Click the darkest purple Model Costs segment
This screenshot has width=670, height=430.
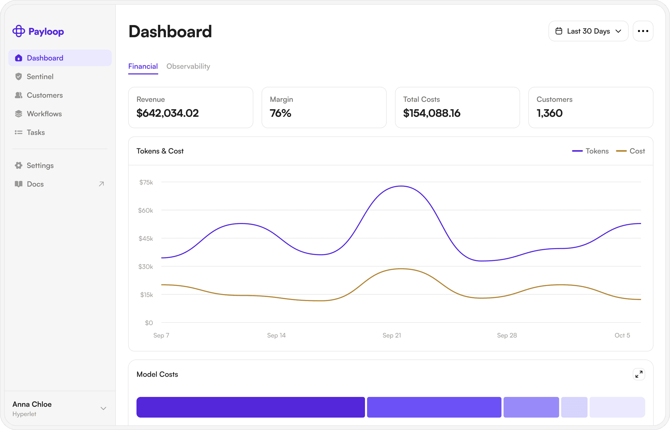click(x=250, y=407)
